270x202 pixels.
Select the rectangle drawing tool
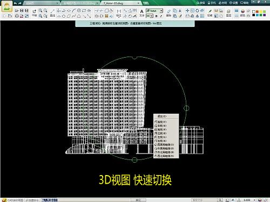84,11
